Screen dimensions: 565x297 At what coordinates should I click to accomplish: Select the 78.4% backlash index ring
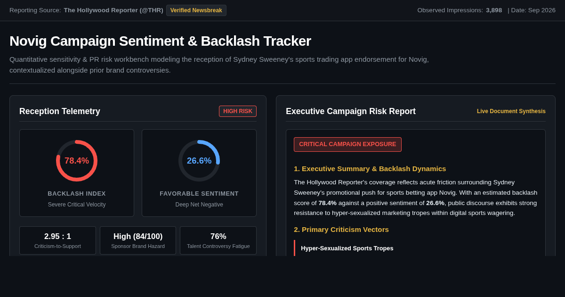pyautogui.click(x=77, y=161)
